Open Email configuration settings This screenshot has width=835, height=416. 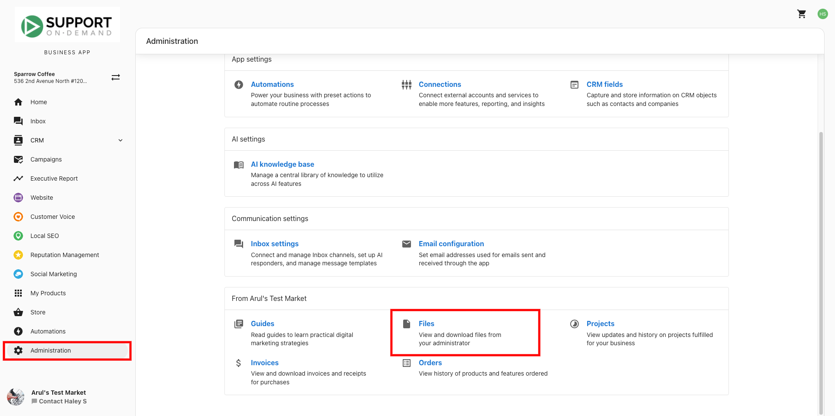[x=451, y=244]
